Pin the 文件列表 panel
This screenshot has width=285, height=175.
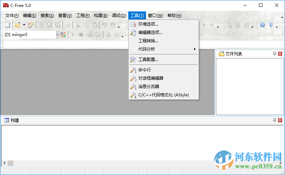tap(275, 54)
